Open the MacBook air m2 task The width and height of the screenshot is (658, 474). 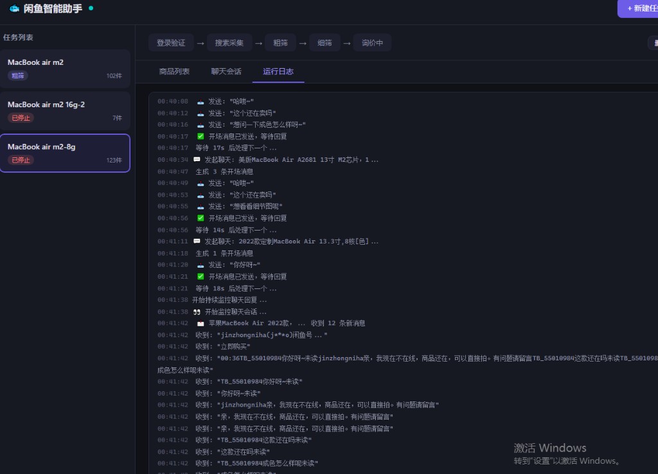click(65, 69)
